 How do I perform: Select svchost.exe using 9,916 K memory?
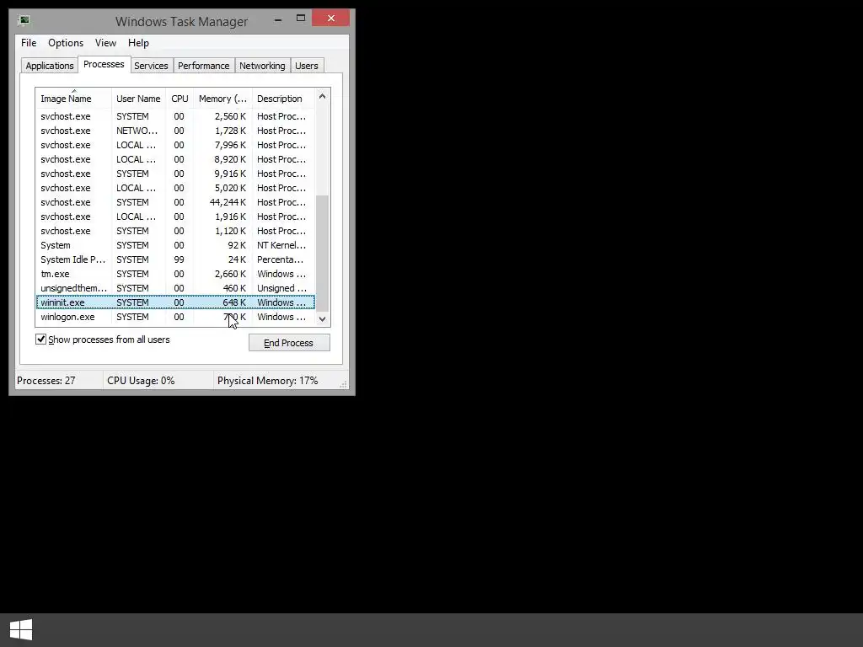point(175,174)
